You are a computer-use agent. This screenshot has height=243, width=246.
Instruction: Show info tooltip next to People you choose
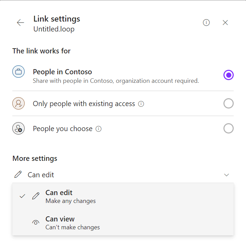tap(98, 129)
